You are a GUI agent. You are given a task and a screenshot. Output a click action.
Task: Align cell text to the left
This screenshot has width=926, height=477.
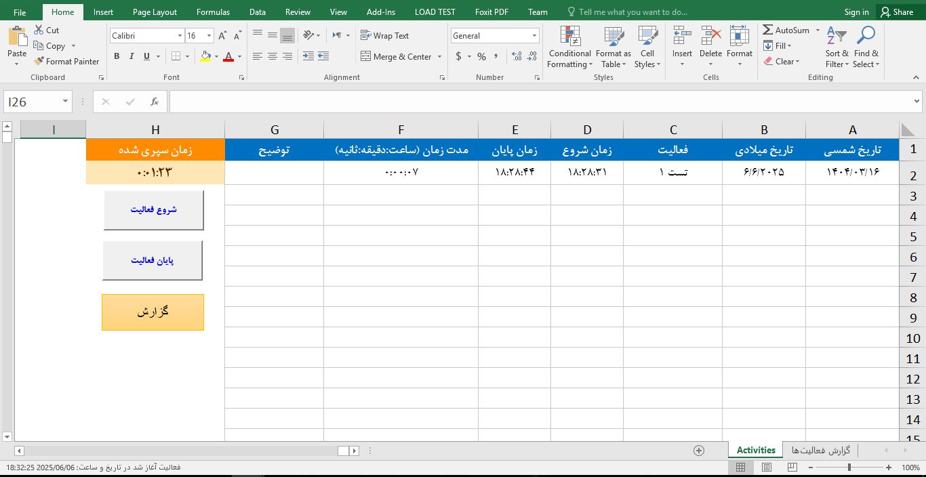258,56
